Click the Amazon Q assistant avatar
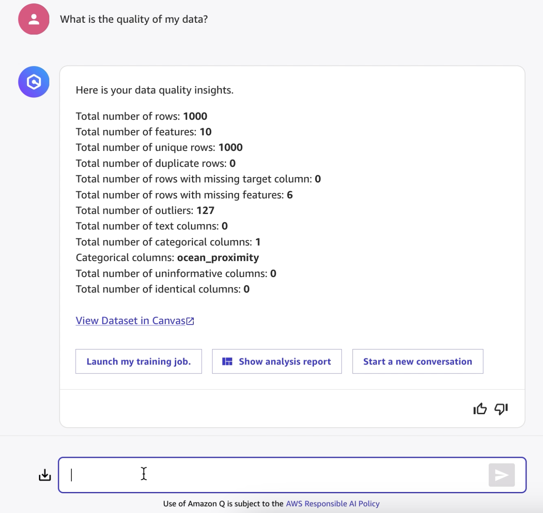This screenshot has height=513, width=543. coord(34,82)
